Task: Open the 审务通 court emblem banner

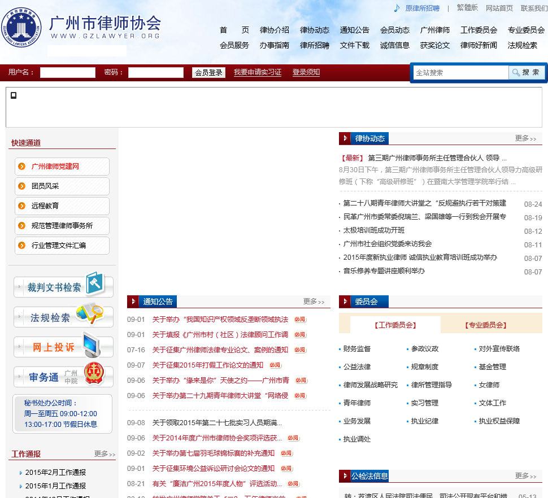Action: [x=63, y=375]
